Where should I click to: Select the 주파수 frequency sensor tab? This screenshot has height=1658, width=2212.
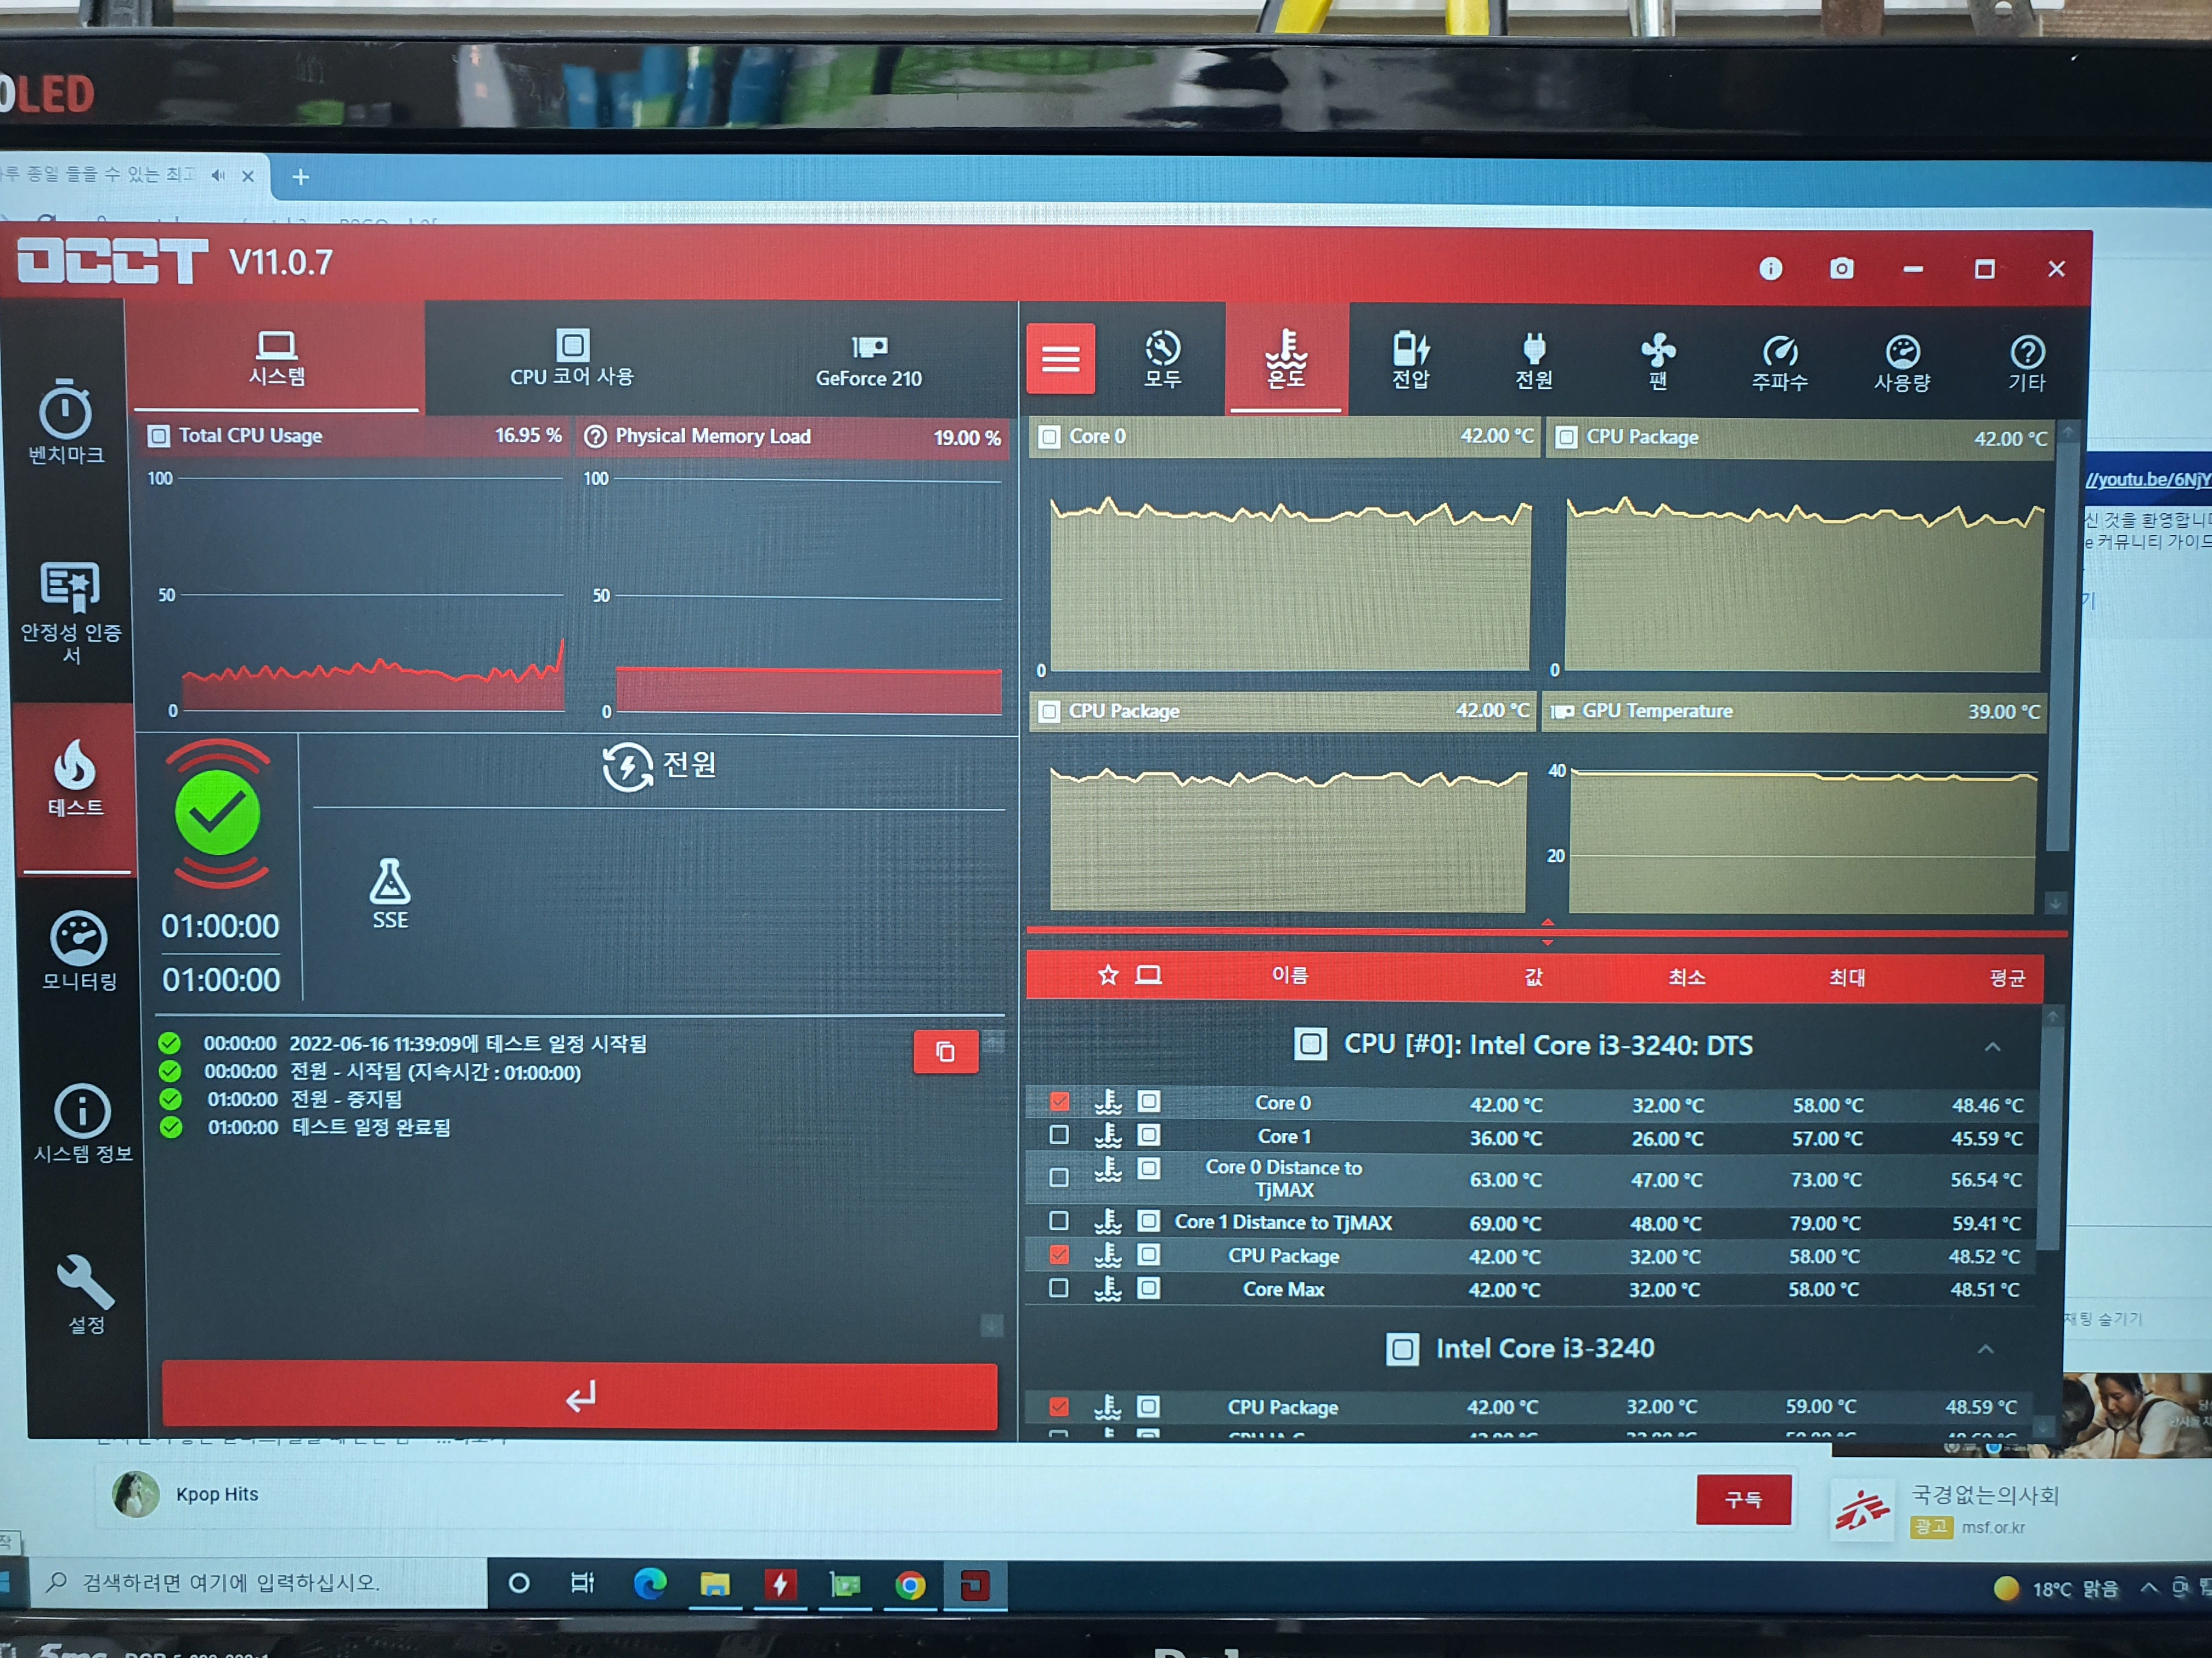point(1780,363)
